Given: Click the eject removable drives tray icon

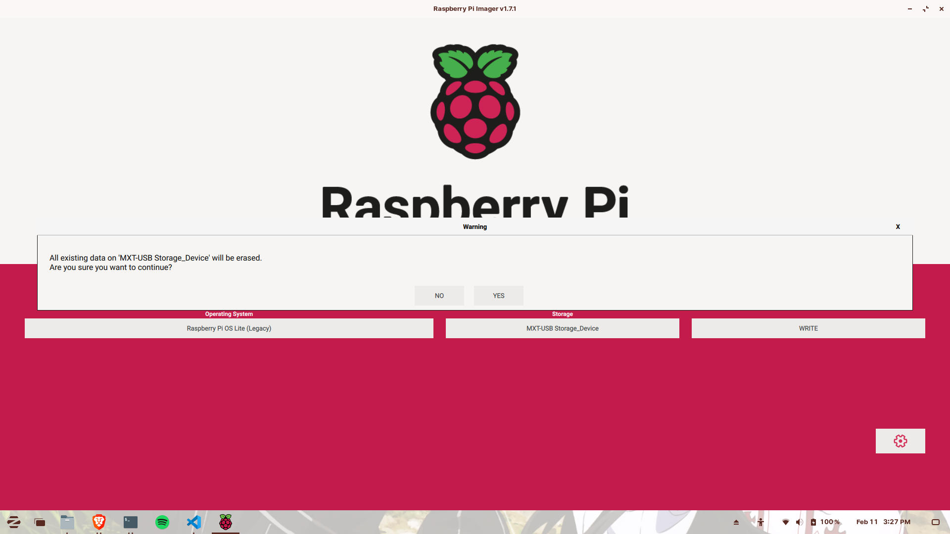Looking at the screenshot, I should click(x=736, y=522).
